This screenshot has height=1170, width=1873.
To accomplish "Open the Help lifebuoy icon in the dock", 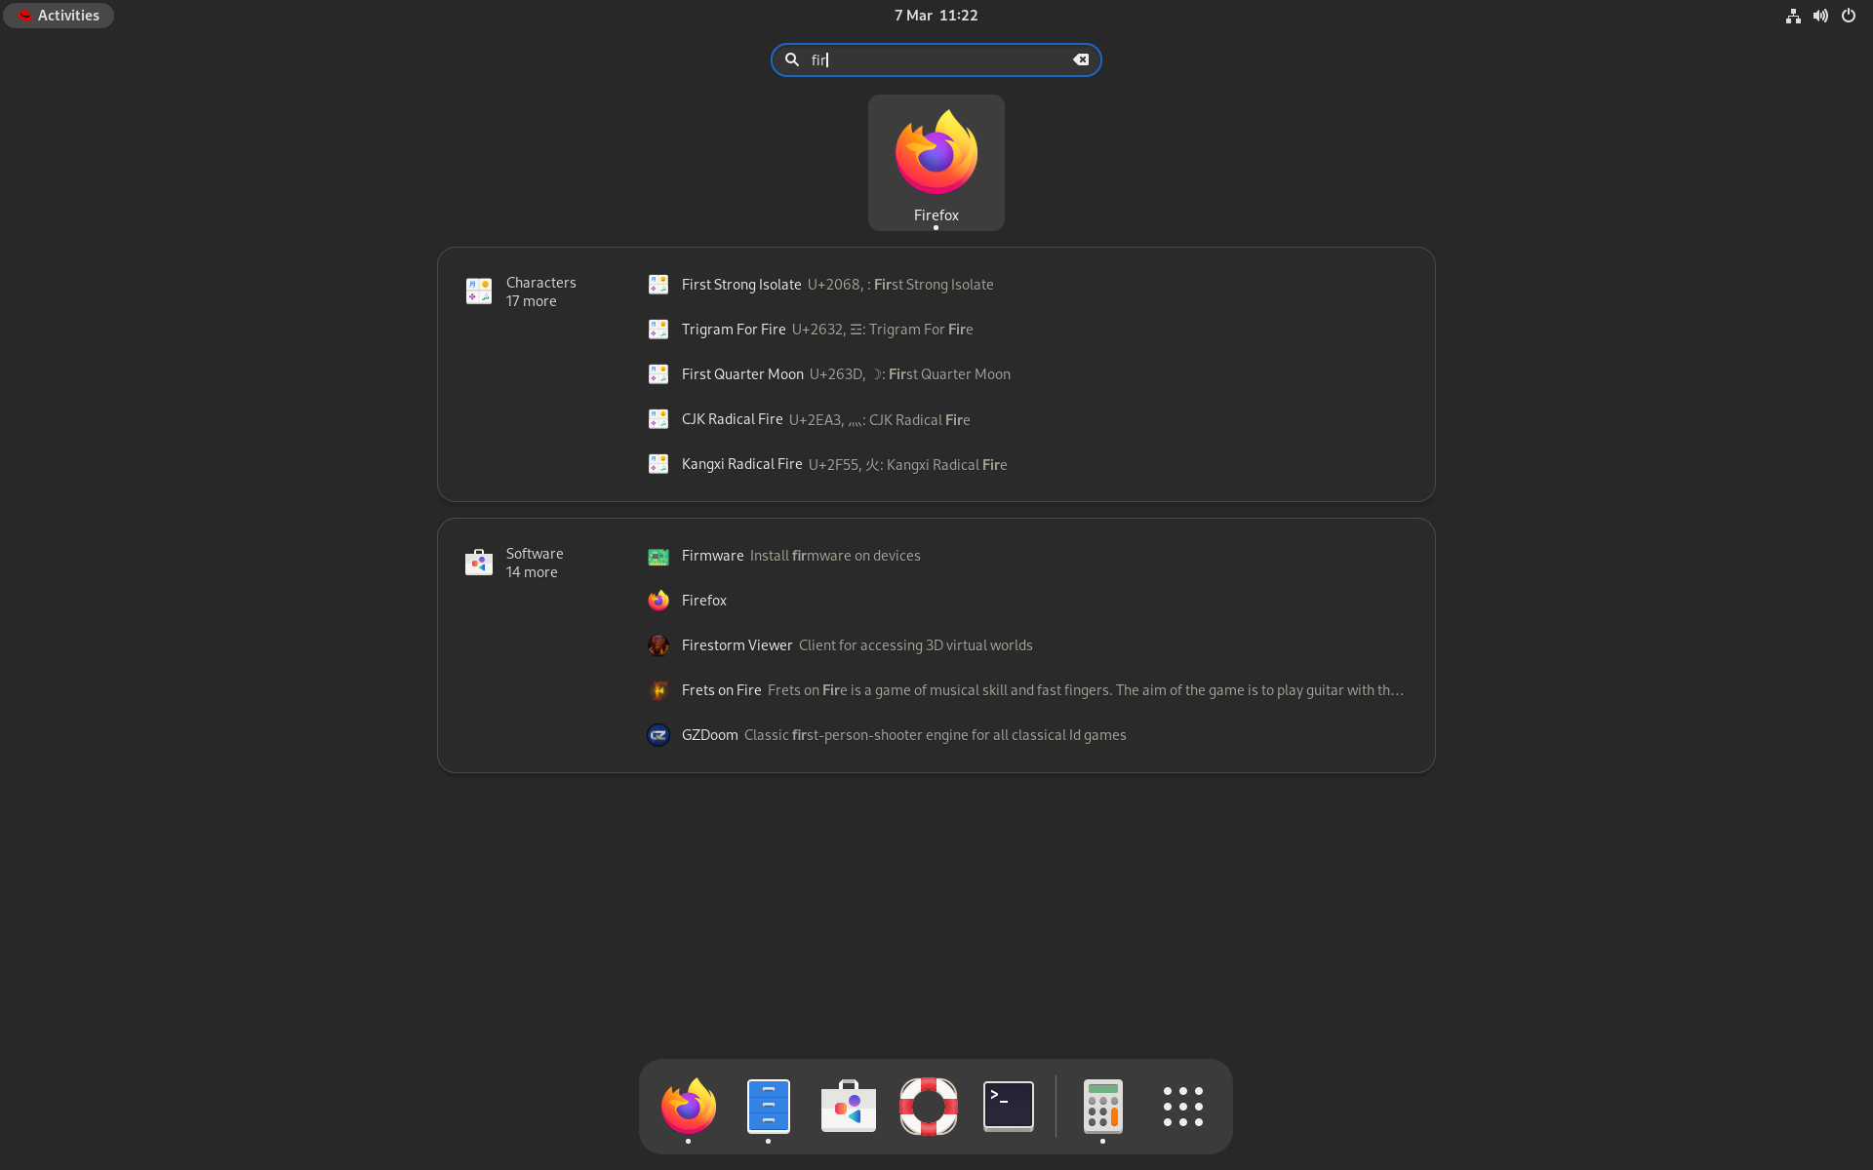I will point(928,1106).
